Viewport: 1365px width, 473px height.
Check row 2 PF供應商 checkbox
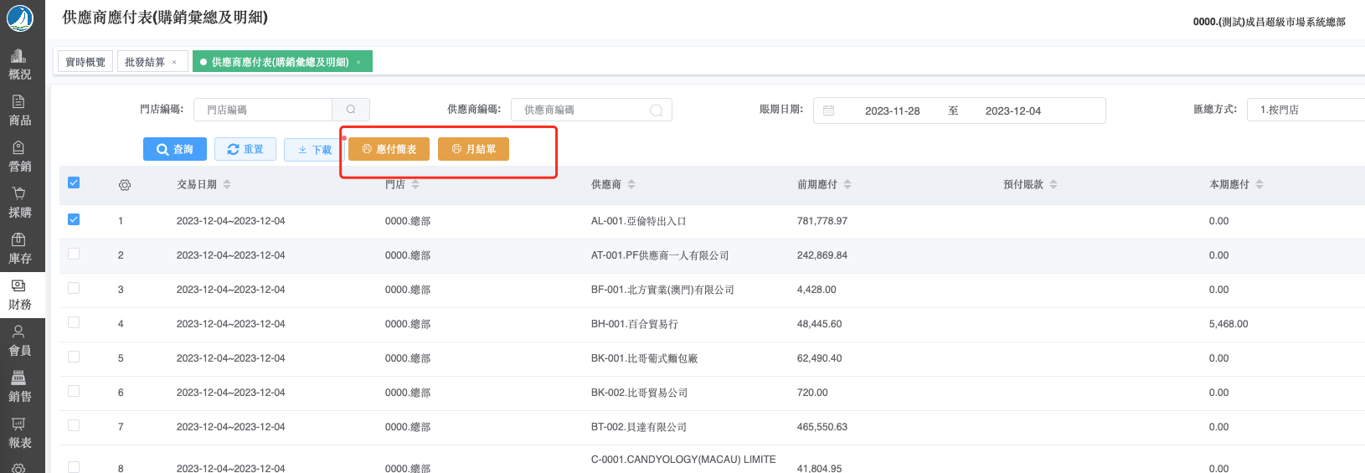tap(74, 254)
